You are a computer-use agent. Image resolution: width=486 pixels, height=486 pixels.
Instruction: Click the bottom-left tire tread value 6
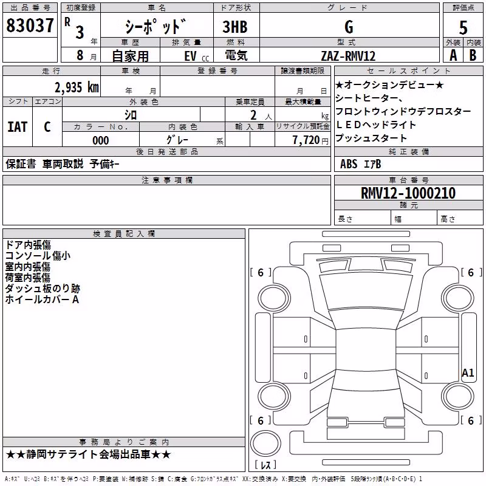pos(261,420)
